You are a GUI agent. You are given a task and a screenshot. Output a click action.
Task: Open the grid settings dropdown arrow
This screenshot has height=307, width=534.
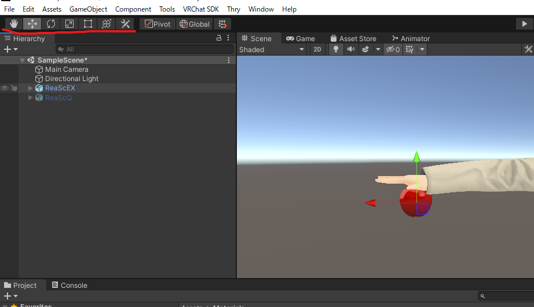[422, 50]
